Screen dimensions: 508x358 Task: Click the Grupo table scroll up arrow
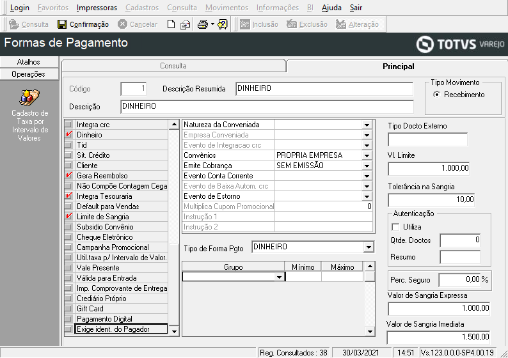click(x=370, y=267)
